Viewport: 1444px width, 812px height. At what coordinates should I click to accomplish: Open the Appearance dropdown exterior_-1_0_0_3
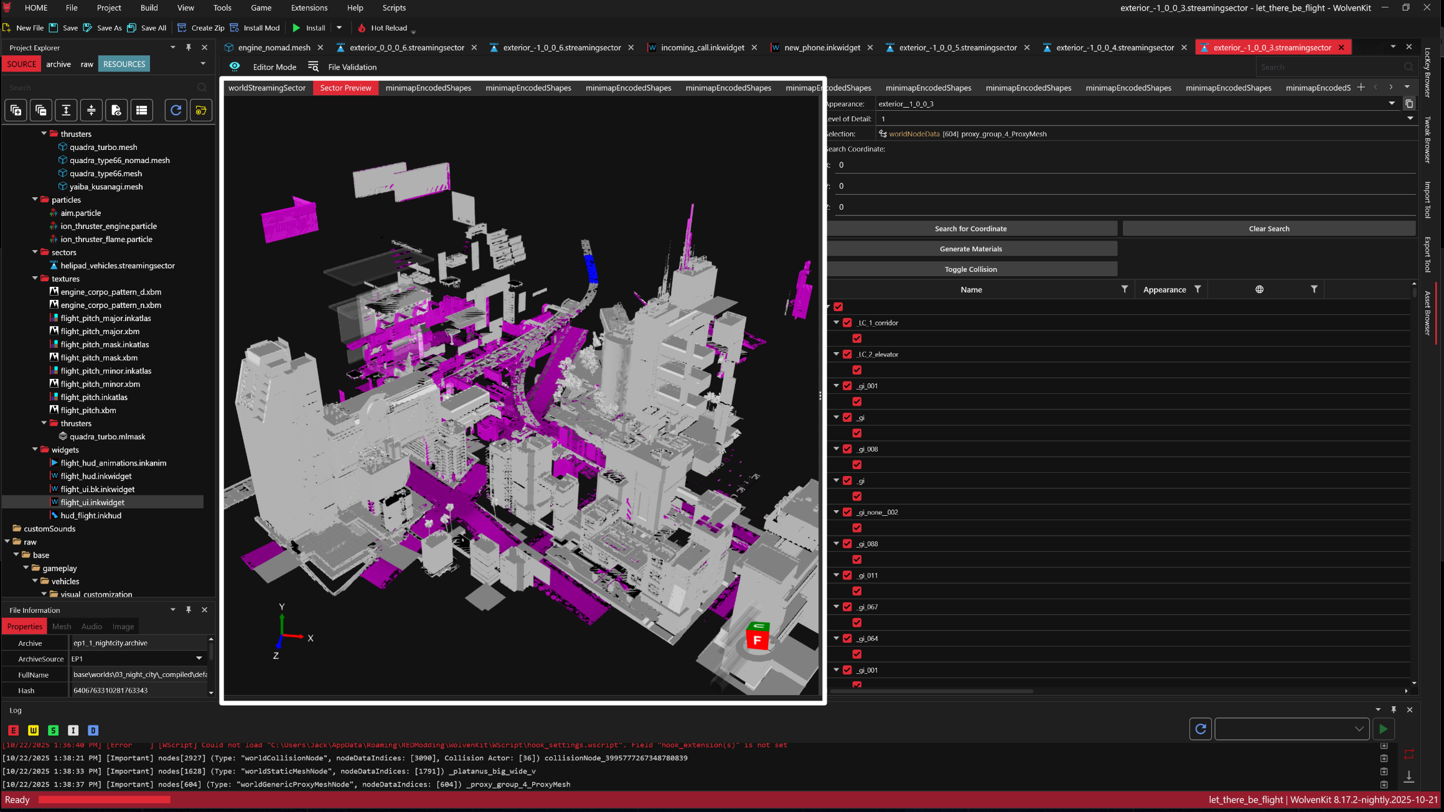[1392, 103]
